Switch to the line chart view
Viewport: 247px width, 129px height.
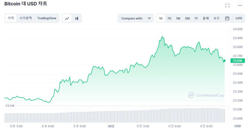pyautogui.click(x=67, y=18)
